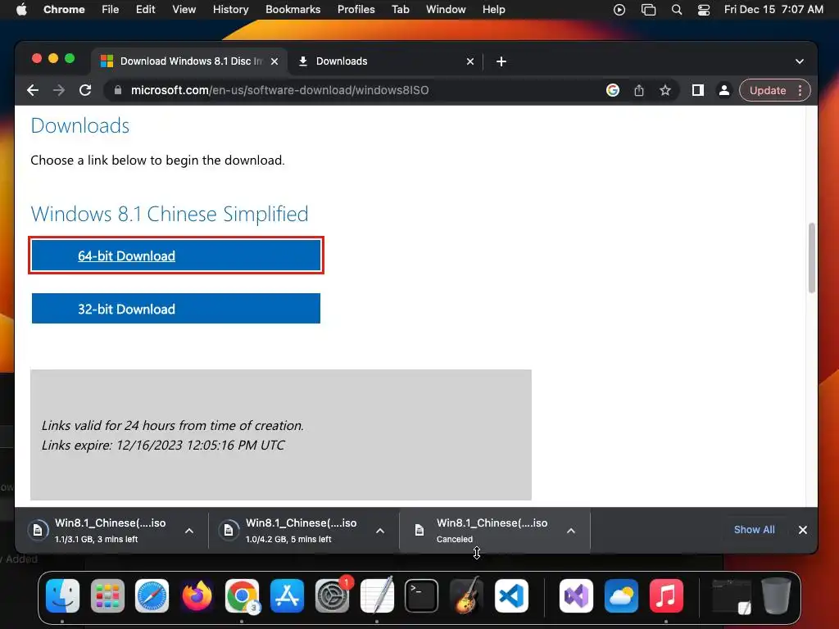Open TextEdit from the Dock
The height and width of the screenshot is (629, 839).
[377, 595]
